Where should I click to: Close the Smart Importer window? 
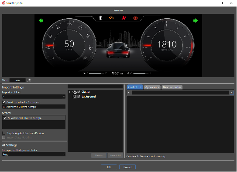(231, 3)
